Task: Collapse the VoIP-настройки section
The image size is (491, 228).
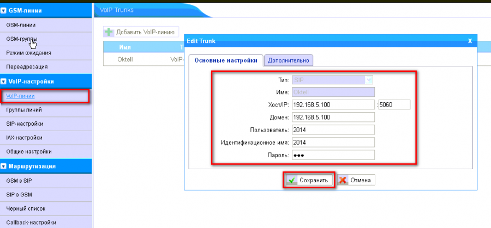Action: (x=4, y=82)
